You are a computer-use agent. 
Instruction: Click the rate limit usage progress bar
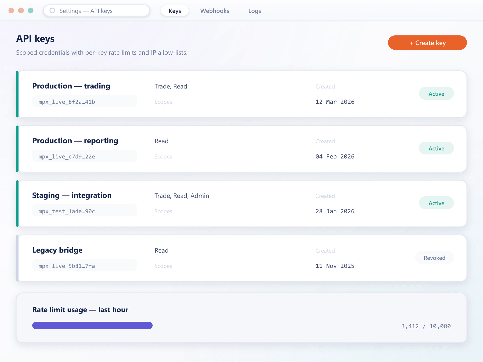tap(92, 325)
